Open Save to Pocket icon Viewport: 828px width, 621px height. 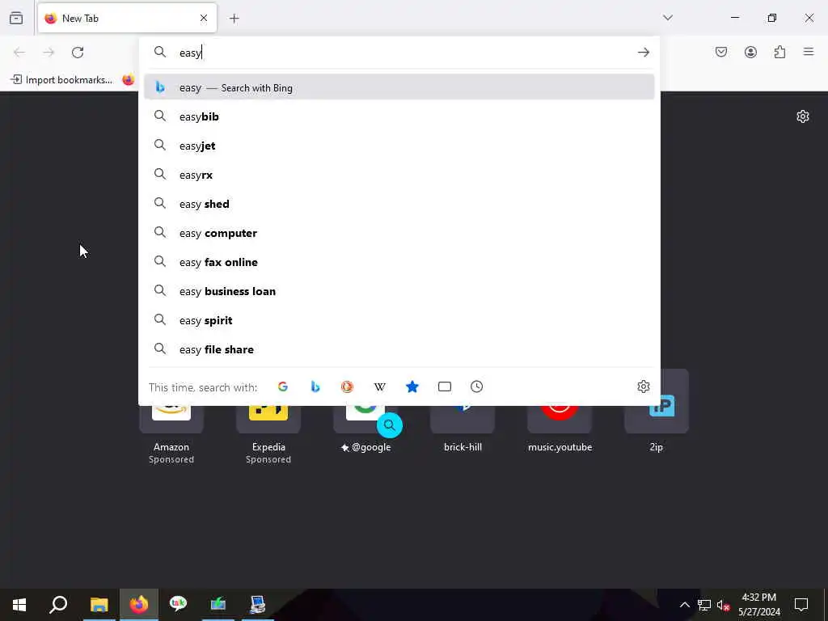(x=721, y=52)
